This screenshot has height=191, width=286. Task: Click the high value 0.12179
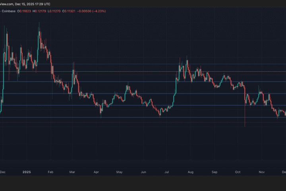pos(40,11)
